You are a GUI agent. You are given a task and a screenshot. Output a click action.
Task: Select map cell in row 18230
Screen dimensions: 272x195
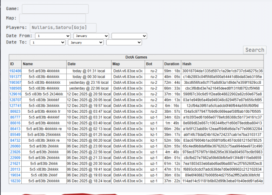click(x=128, y=181)
